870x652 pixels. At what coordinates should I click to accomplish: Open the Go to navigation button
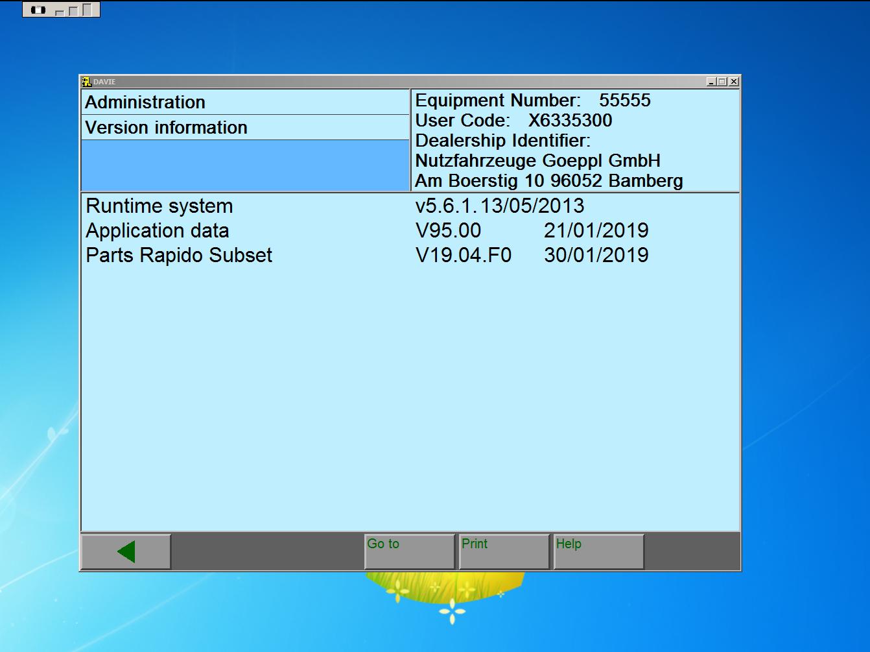(x=408, y=551)
